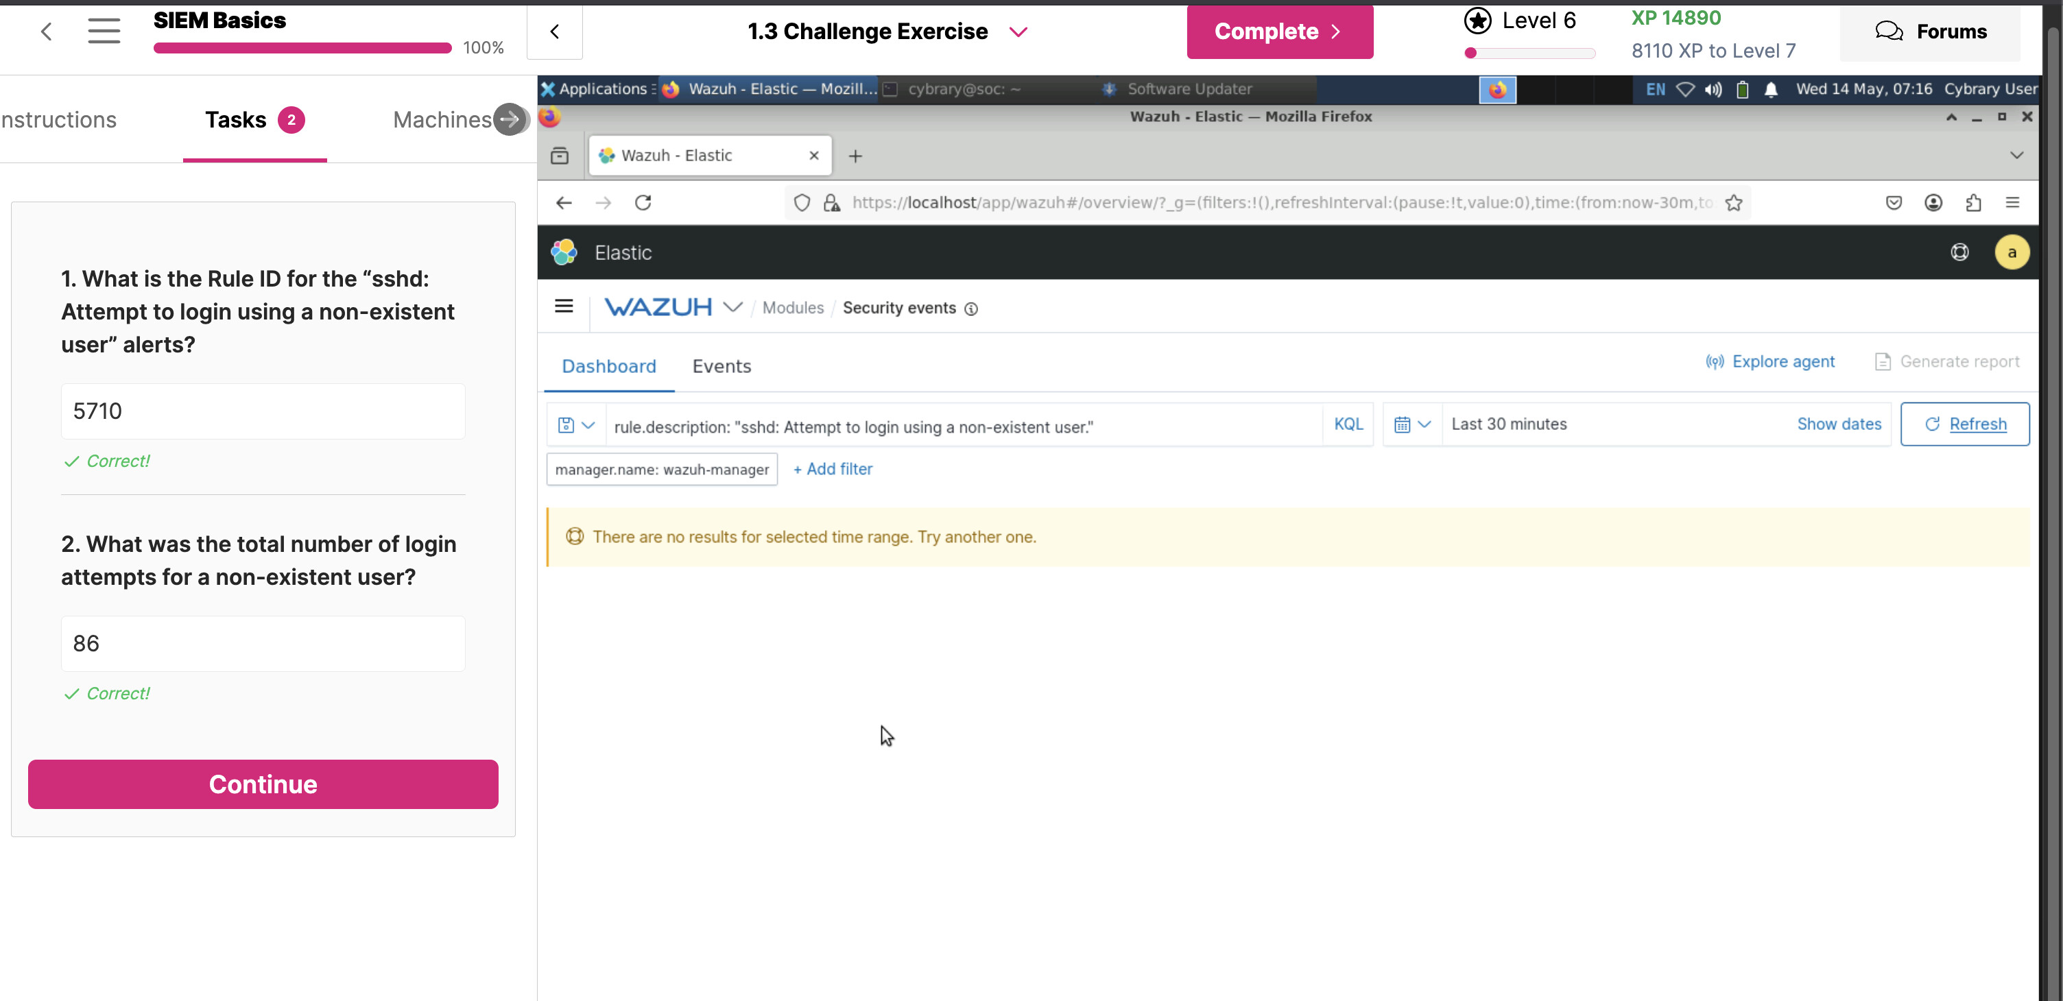The height and width of the screenshot is (1001, 2063).
Task: Expand the 1.3 Challenge Exercise dropdown
Action: coord(1018,32)
